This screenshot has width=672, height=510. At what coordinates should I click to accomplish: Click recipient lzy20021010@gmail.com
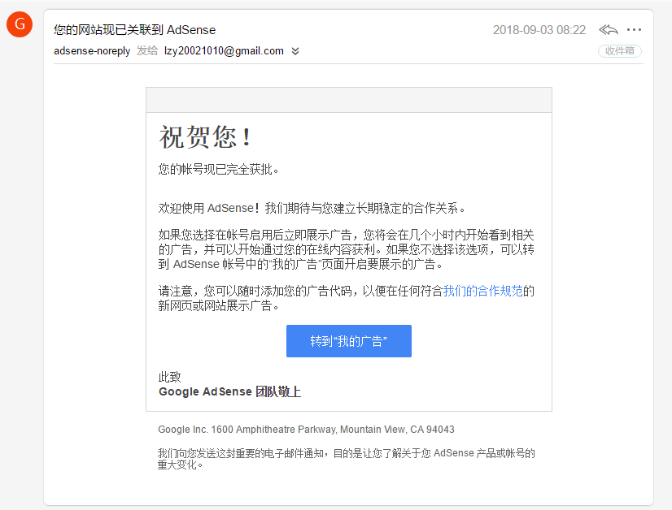point(224,51)
